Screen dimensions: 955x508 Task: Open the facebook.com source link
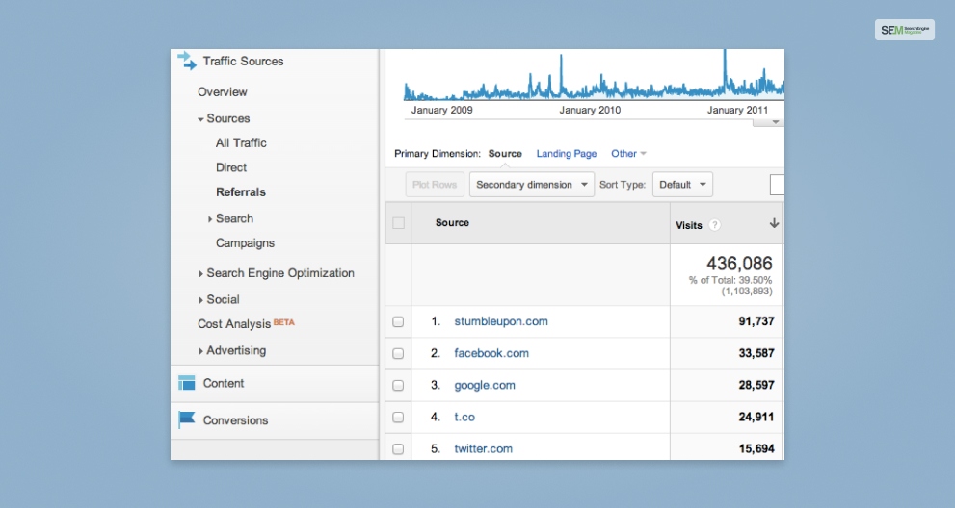pos(491,353)
